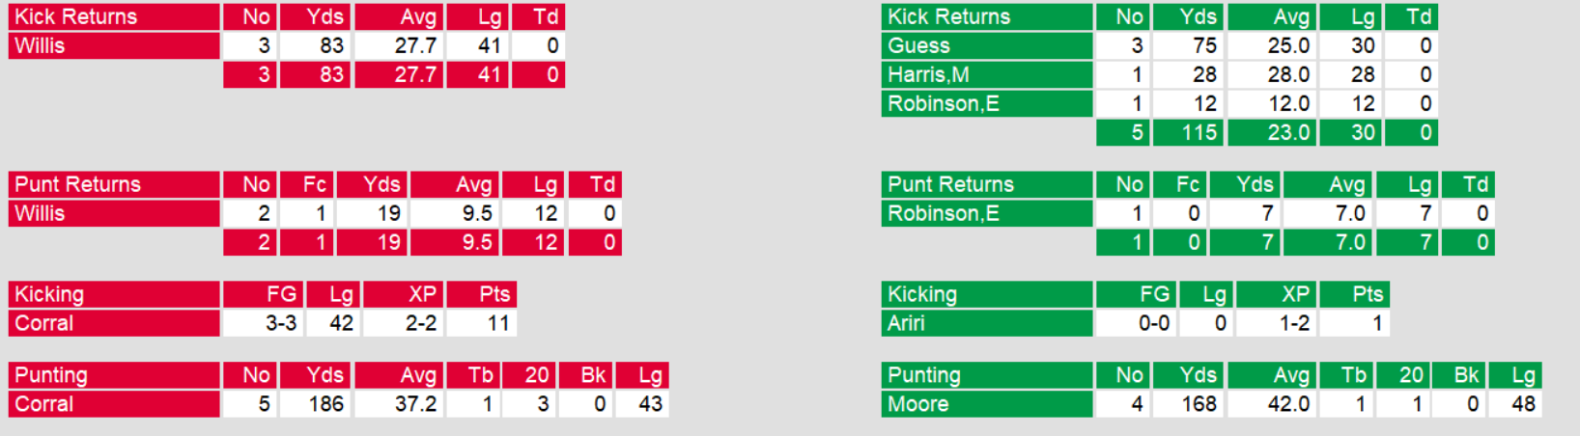Click the red Kicking header
This screenshot has height=436, width=1580.
pos(114,294)
